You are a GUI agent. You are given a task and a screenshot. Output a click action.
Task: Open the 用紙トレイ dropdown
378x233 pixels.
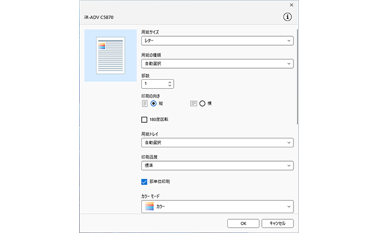217,142
